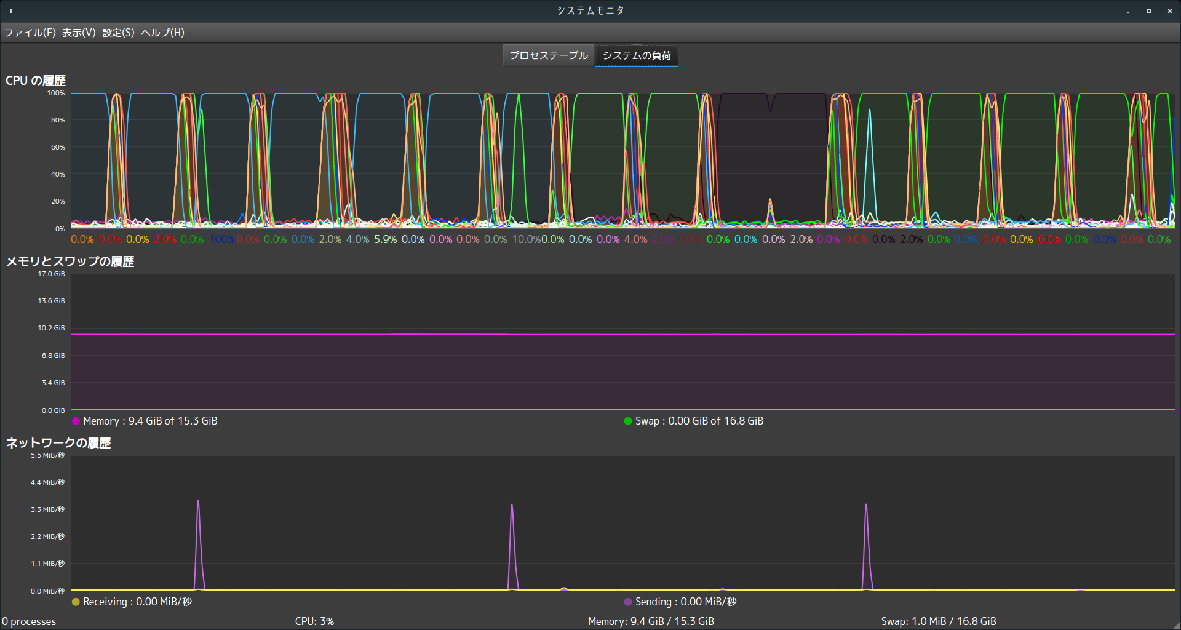Open the 表示(V) menu
The width and height of the screenshot is (1181, 630).
[79, 33]
